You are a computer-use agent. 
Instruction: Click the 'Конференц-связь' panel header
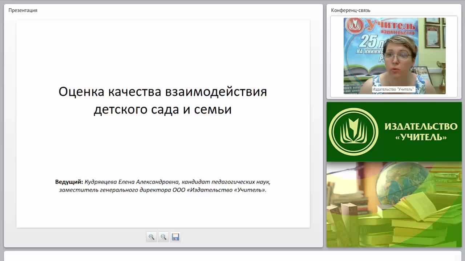pos(351,10)
